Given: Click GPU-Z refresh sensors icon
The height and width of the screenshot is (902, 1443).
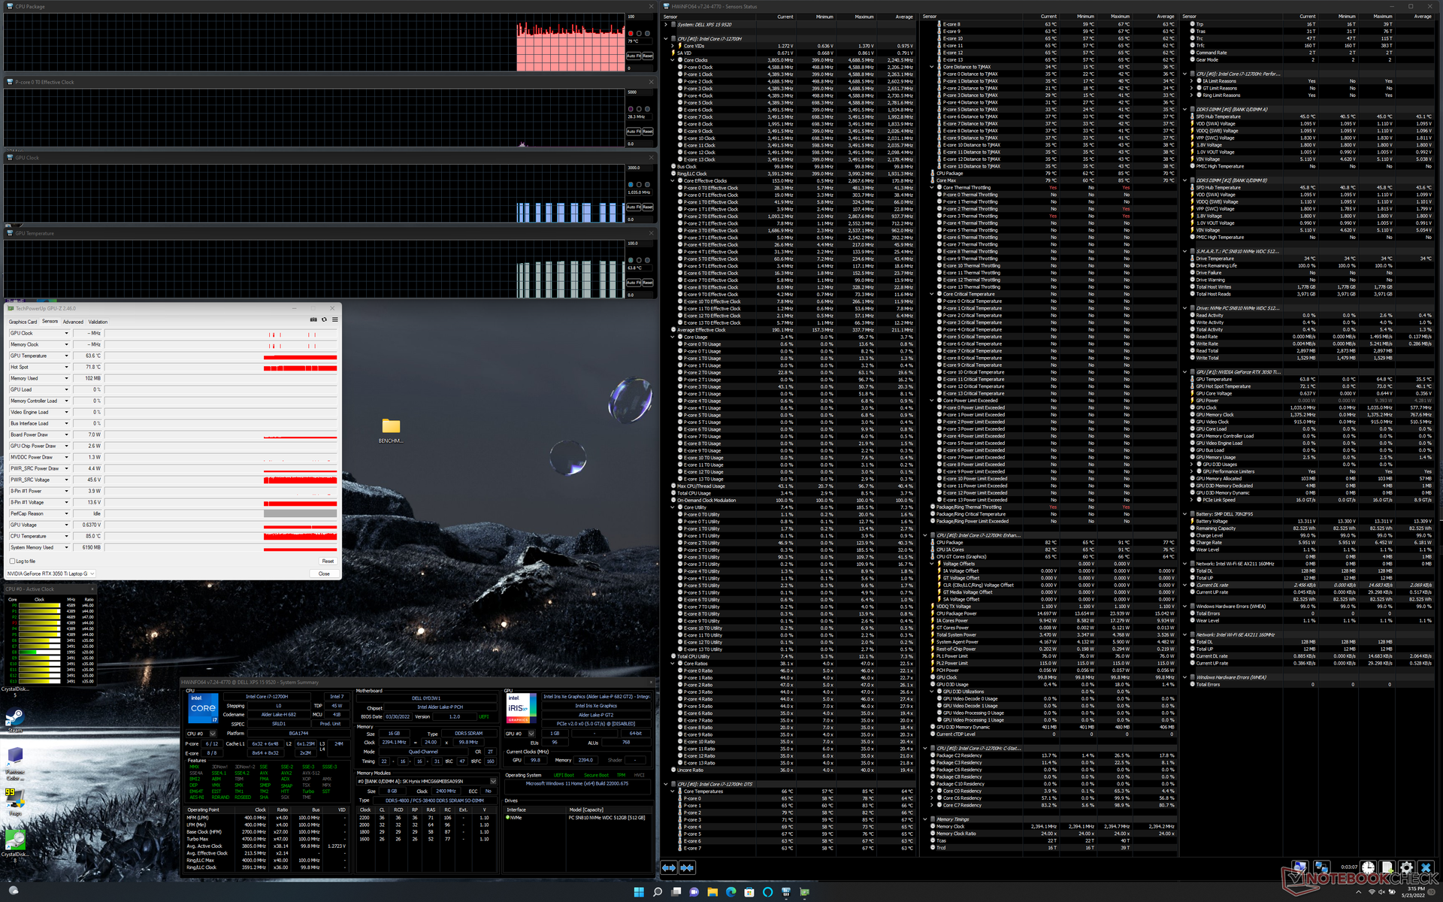Looking at the screenshot, I should coord(324,319).
